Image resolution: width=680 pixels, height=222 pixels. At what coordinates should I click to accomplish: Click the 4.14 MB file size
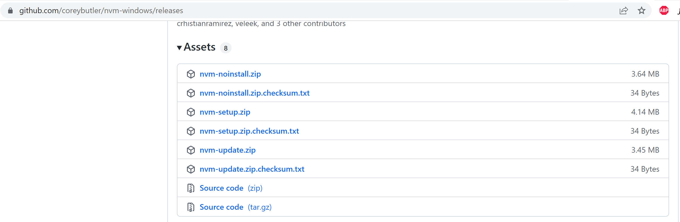click(x=645, y=112)
